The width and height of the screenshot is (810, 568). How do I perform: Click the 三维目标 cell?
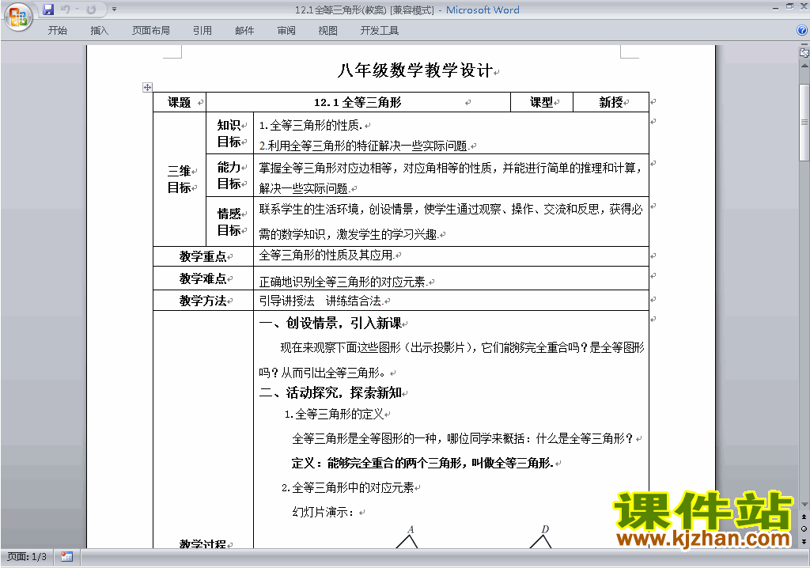tap(180, 179)
